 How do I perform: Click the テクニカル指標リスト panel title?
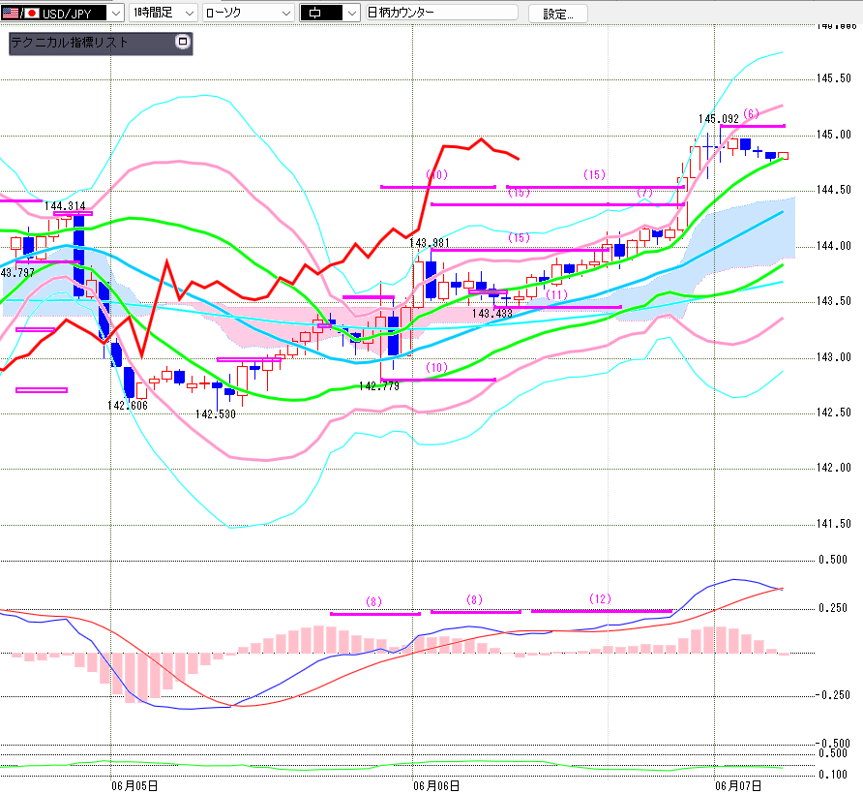pos(70,43)
